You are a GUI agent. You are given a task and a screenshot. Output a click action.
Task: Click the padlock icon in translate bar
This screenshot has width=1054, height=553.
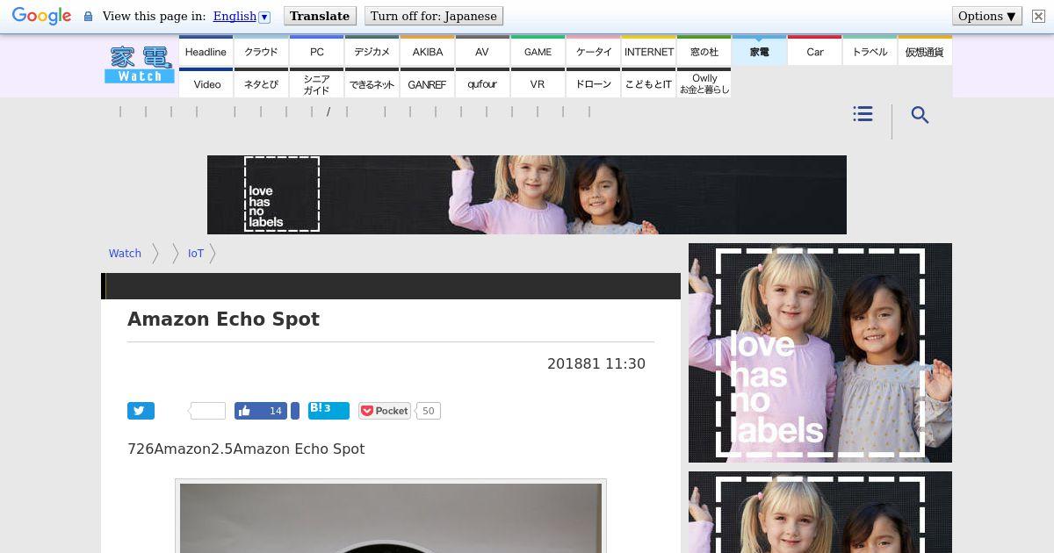[88, 17]
